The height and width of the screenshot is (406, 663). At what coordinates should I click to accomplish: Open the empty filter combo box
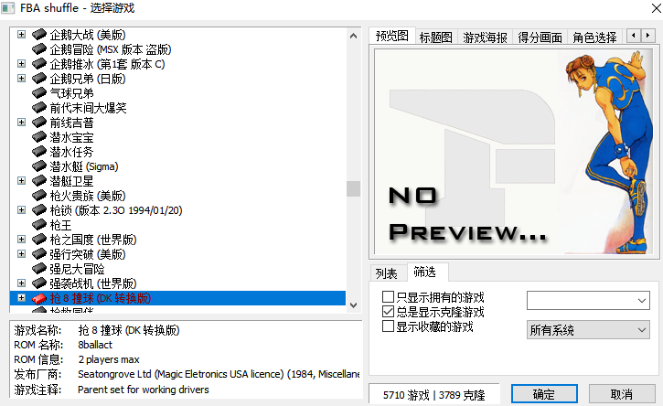tap(588, 300)
